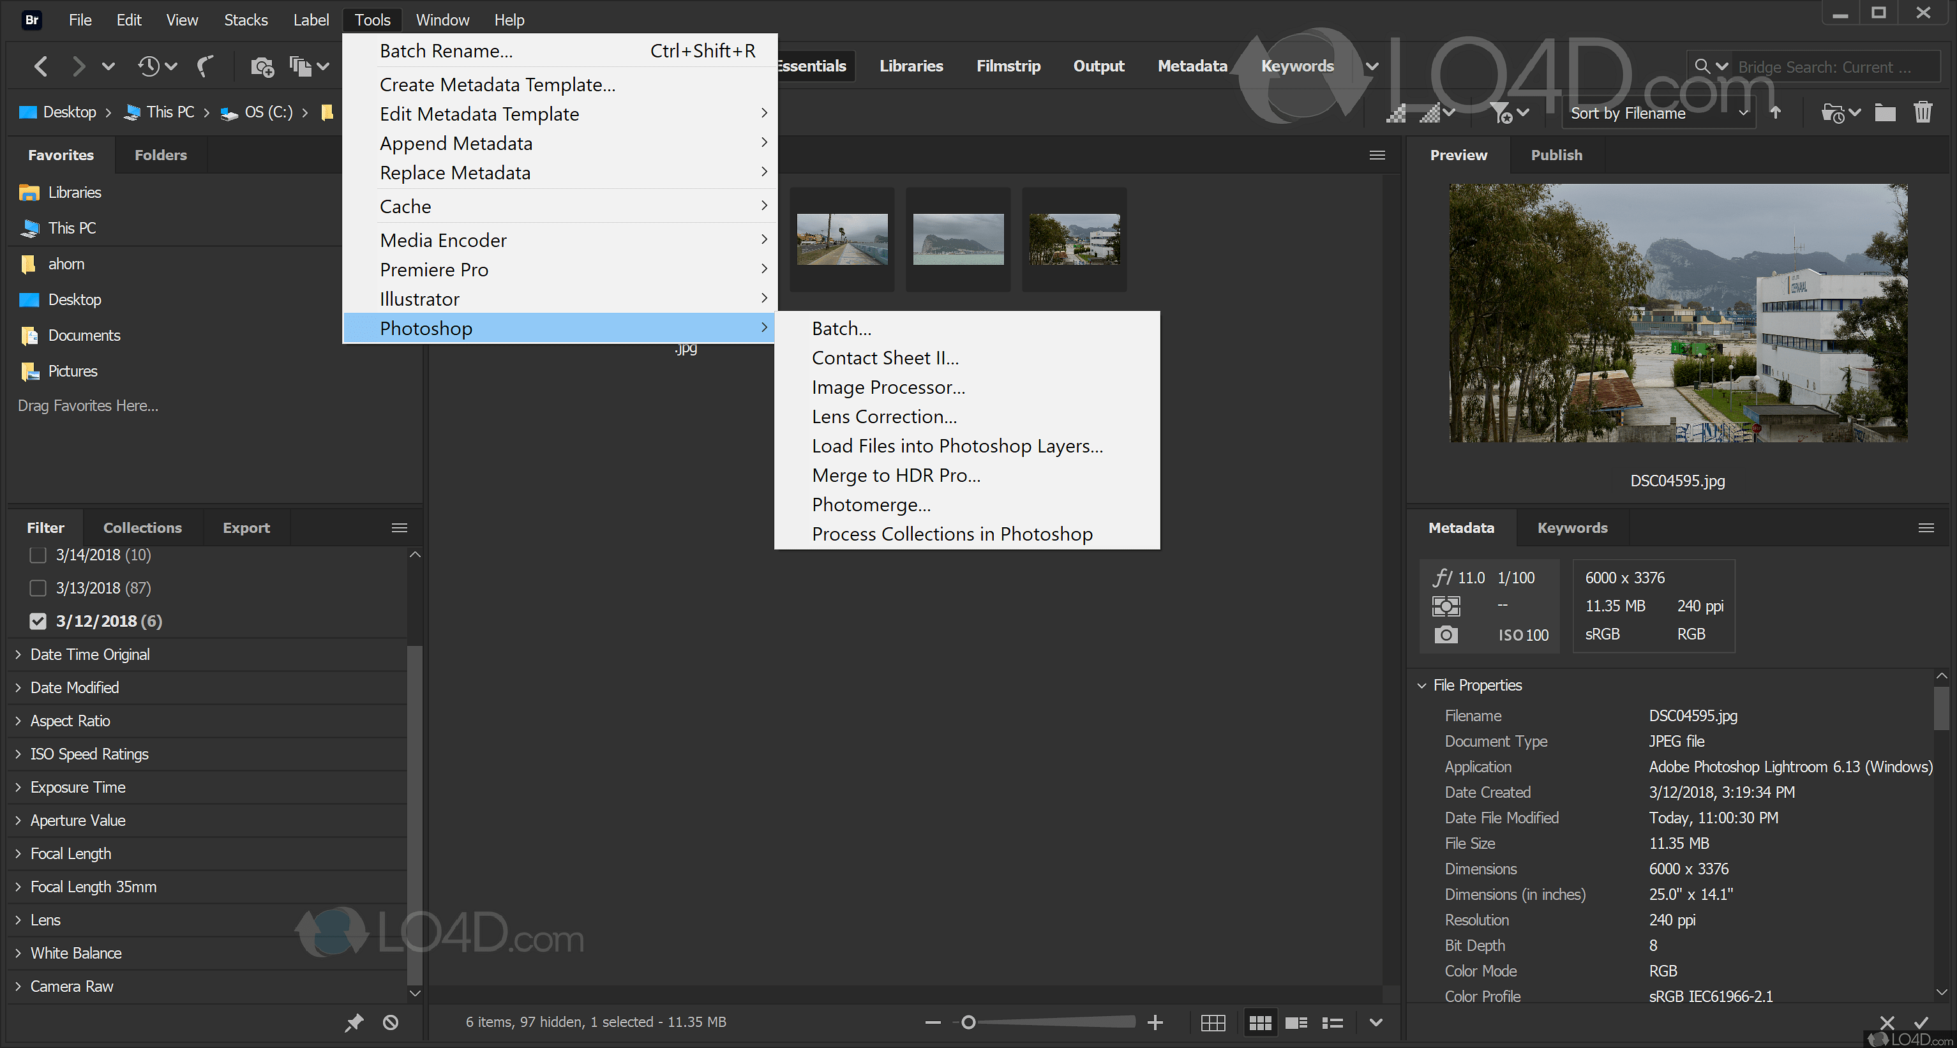This screenshot has height=1048, width=1957.
Task: Click the rotate counterclockwise icon
Action: coord(205,67)
